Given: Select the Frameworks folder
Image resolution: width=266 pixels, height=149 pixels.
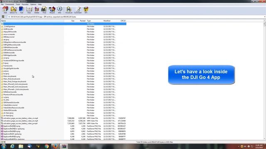Looking at the screenshot, I should (x=8, y=66).
